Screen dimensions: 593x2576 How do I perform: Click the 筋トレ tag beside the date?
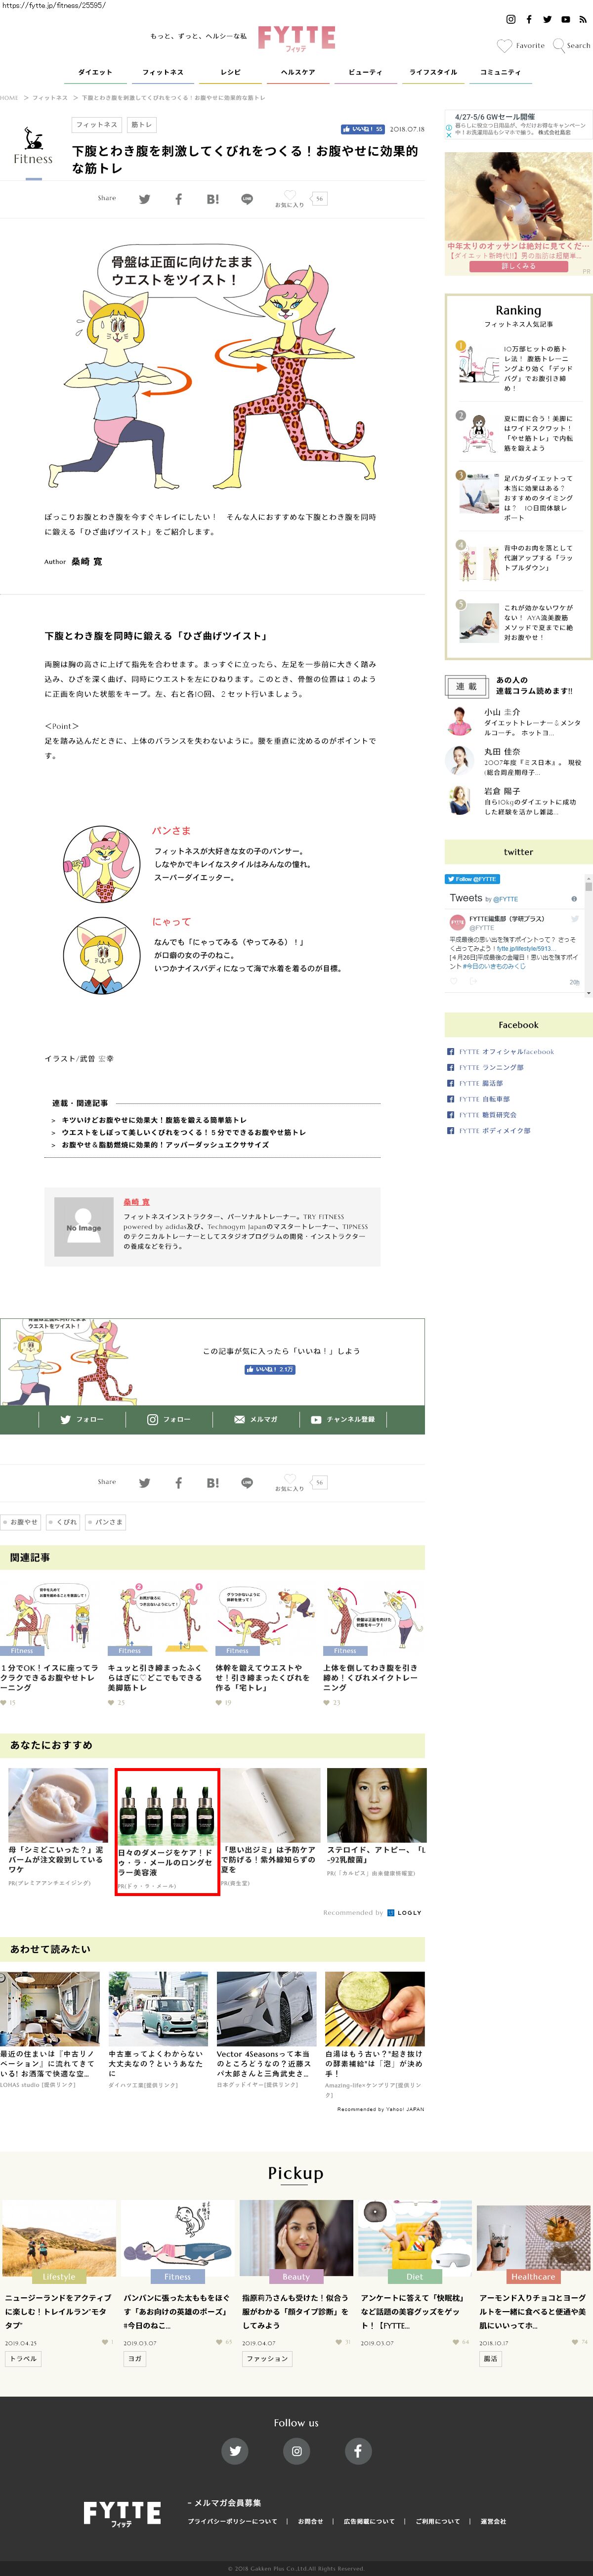[x=141, y=125]
